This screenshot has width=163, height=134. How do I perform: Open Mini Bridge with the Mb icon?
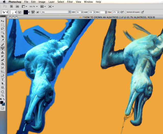pyautogui.click(x=17, y=6)
